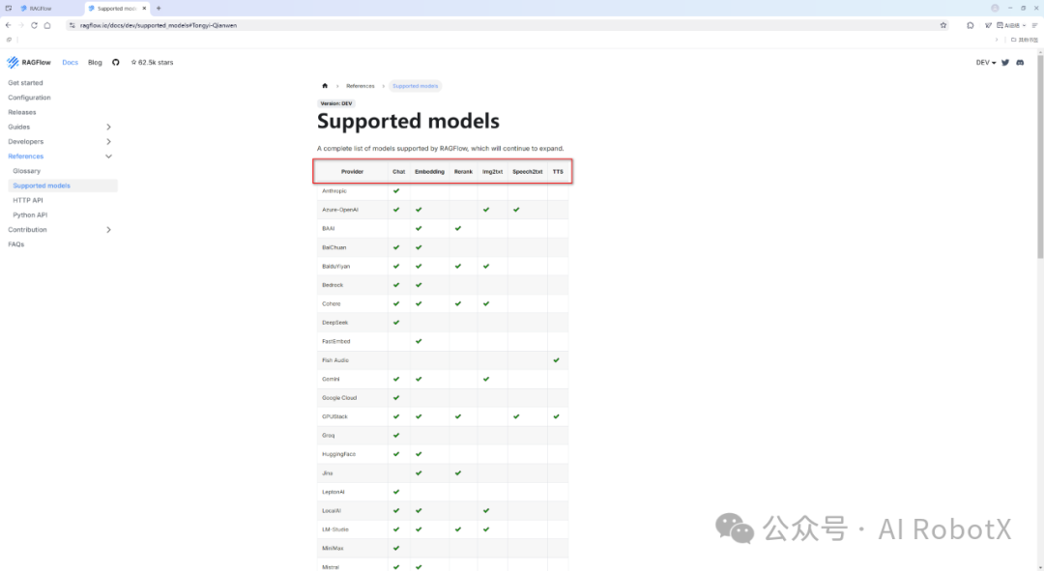The width and height of the screenshot is (1044, 571).
Task: Click the HuggingFace provider row label
Action: tap(339, 454)
